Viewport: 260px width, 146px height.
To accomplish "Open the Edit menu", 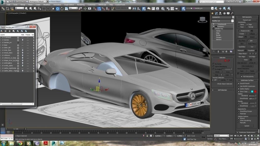I will coord(9,5).
